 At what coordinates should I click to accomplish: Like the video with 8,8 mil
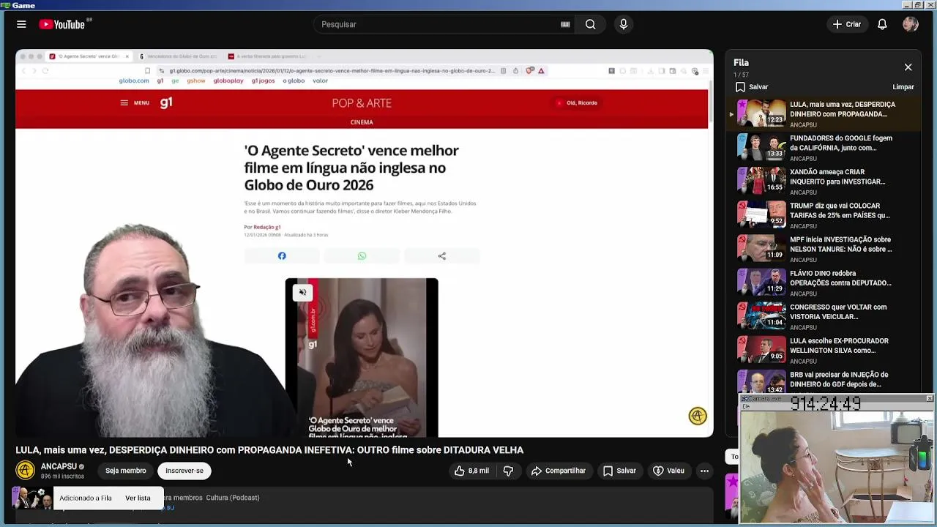[x=471, y=471]
